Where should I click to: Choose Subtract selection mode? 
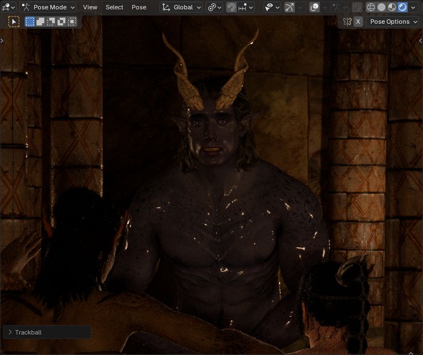tap(51, 22)
